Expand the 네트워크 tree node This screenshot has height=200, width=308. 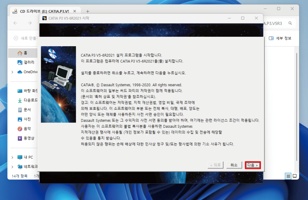(12, 167)
